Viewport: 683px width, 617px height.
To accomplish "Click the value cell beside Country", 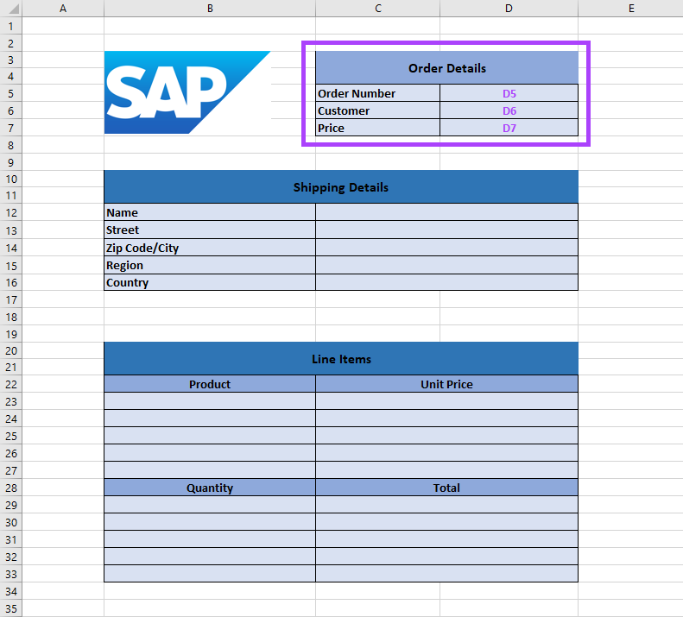I will (447, 282).
